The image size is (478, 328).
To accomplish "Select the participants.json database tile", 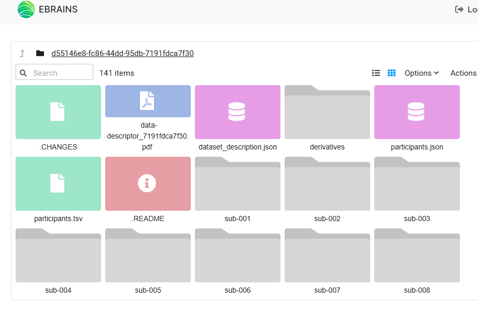I will pyautogui.click(x=417, y=112).
